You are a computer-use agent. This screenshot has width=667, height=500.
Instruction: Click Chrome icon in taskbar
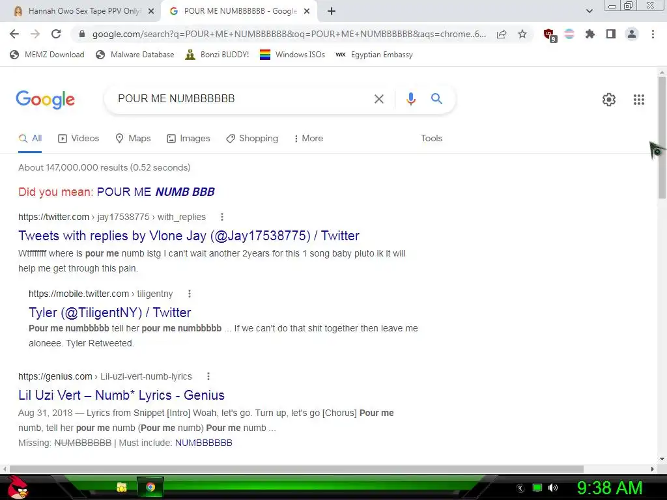tap(150, 487)
